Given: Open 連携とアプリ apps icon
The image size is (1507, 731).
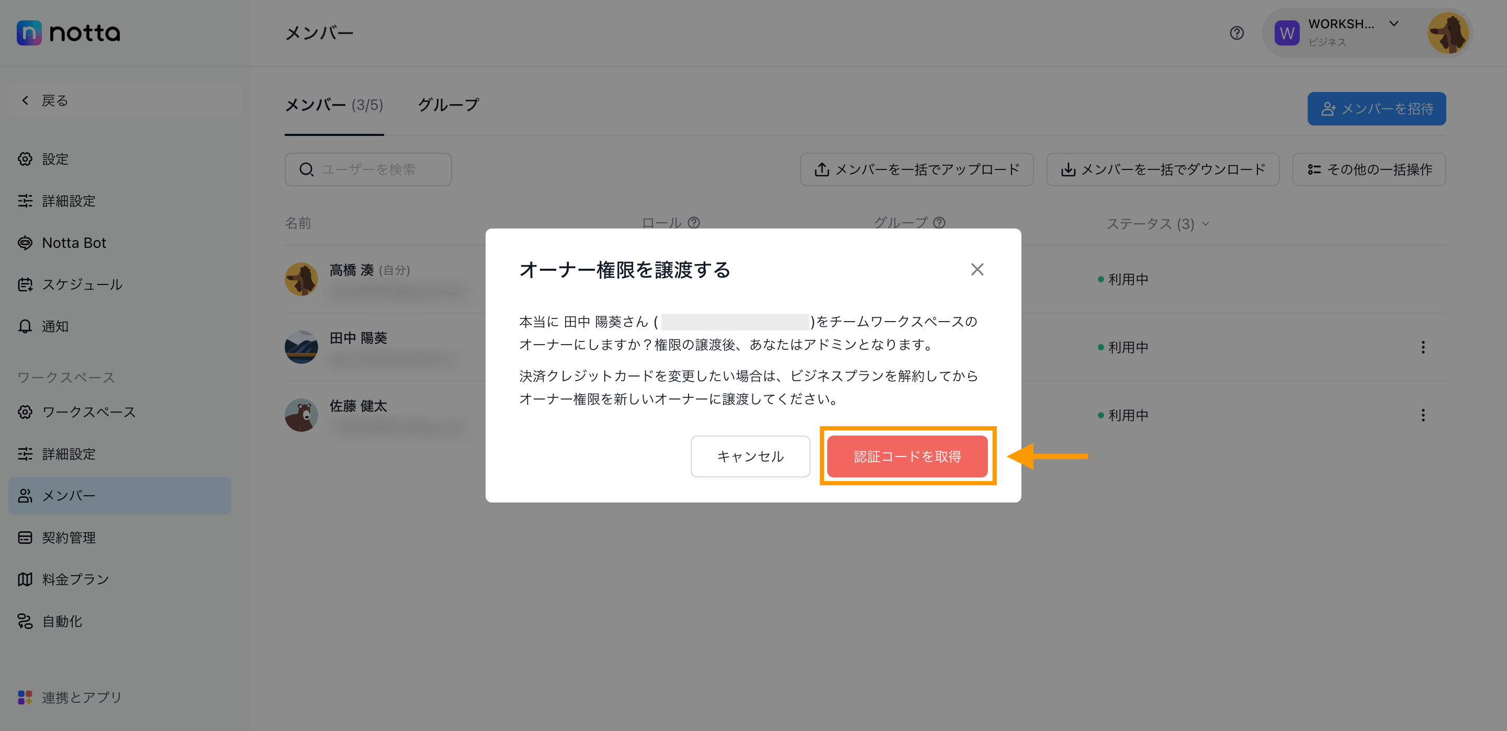Looking at the screenshot, I should coord(25,697).
